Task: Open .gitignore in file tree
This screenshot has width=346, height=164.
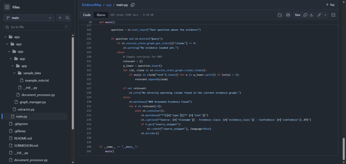Action: pyautogui.click(x=21, y=124)
